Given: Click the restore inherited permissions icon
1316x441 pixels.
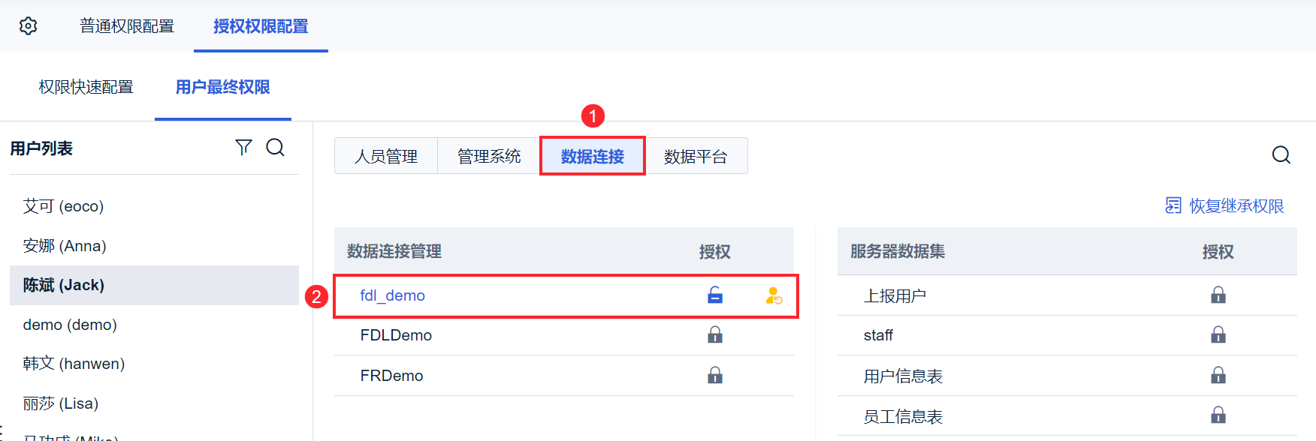Looking at the screenshot, I should click(1173, 205).
